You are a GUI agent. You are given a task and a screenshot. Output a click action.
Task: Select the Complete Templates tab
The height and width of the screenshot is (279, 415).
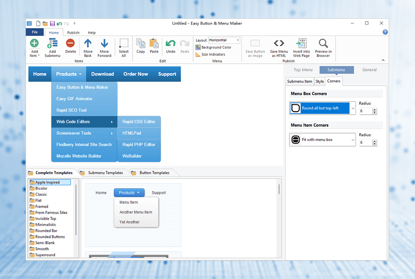coord(54,173)
